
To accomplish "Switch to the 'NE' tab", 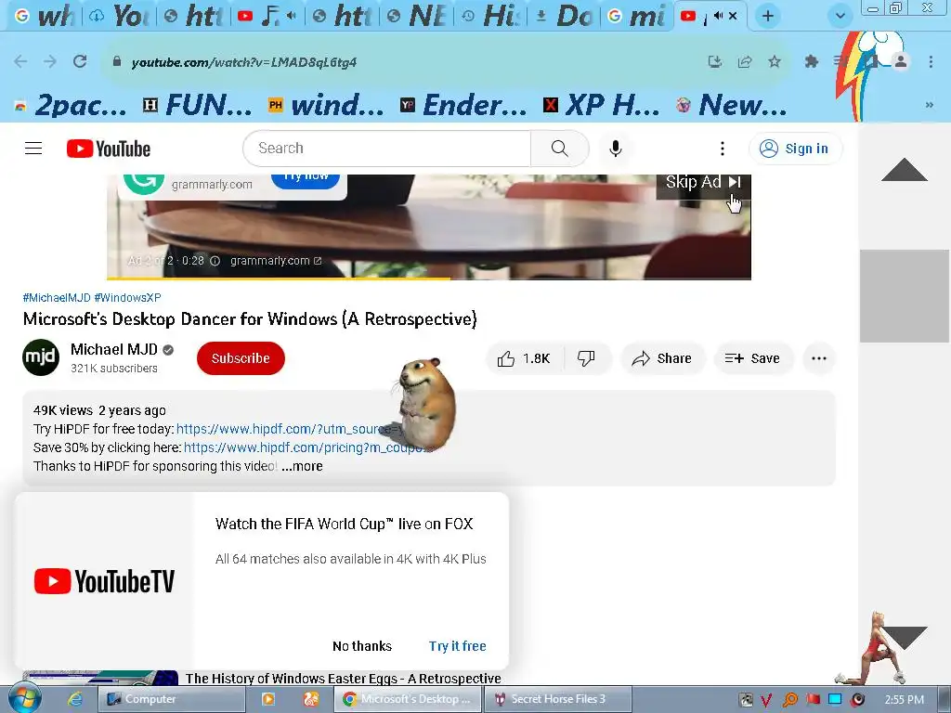I will [419, 17].
